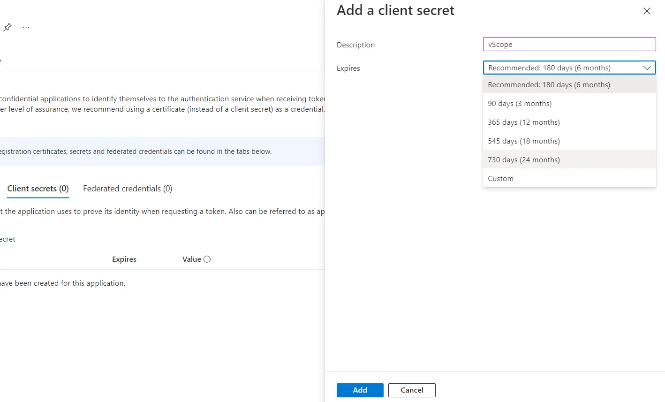Choose the 545 days (18 months) option
Viewport: 665px width, 402px height.
(x=569, y=141)
